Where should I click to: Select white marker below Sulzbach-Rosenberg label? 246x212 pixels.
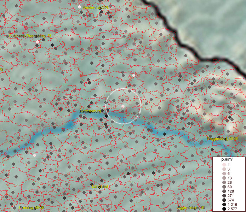pos(37,42)
